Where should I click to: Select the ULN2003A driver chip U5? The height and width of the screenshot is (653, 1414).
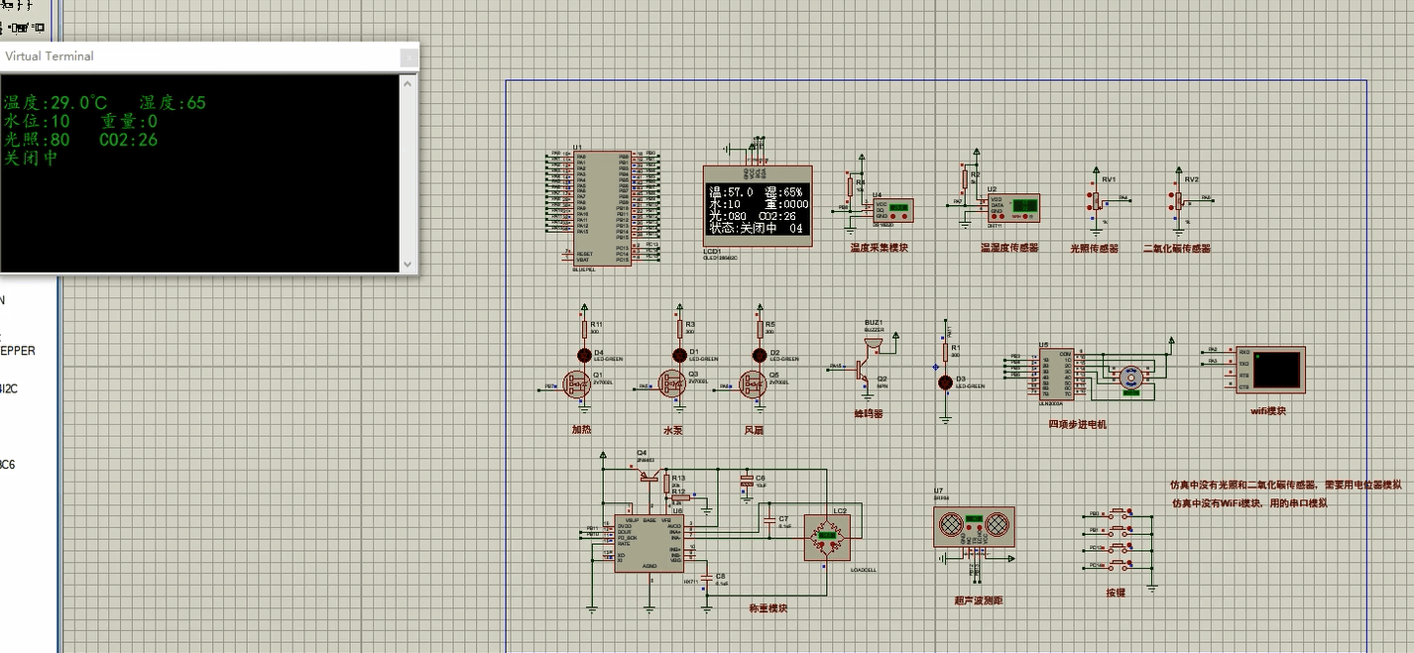pyautogui.click(x=1054, y=377)
